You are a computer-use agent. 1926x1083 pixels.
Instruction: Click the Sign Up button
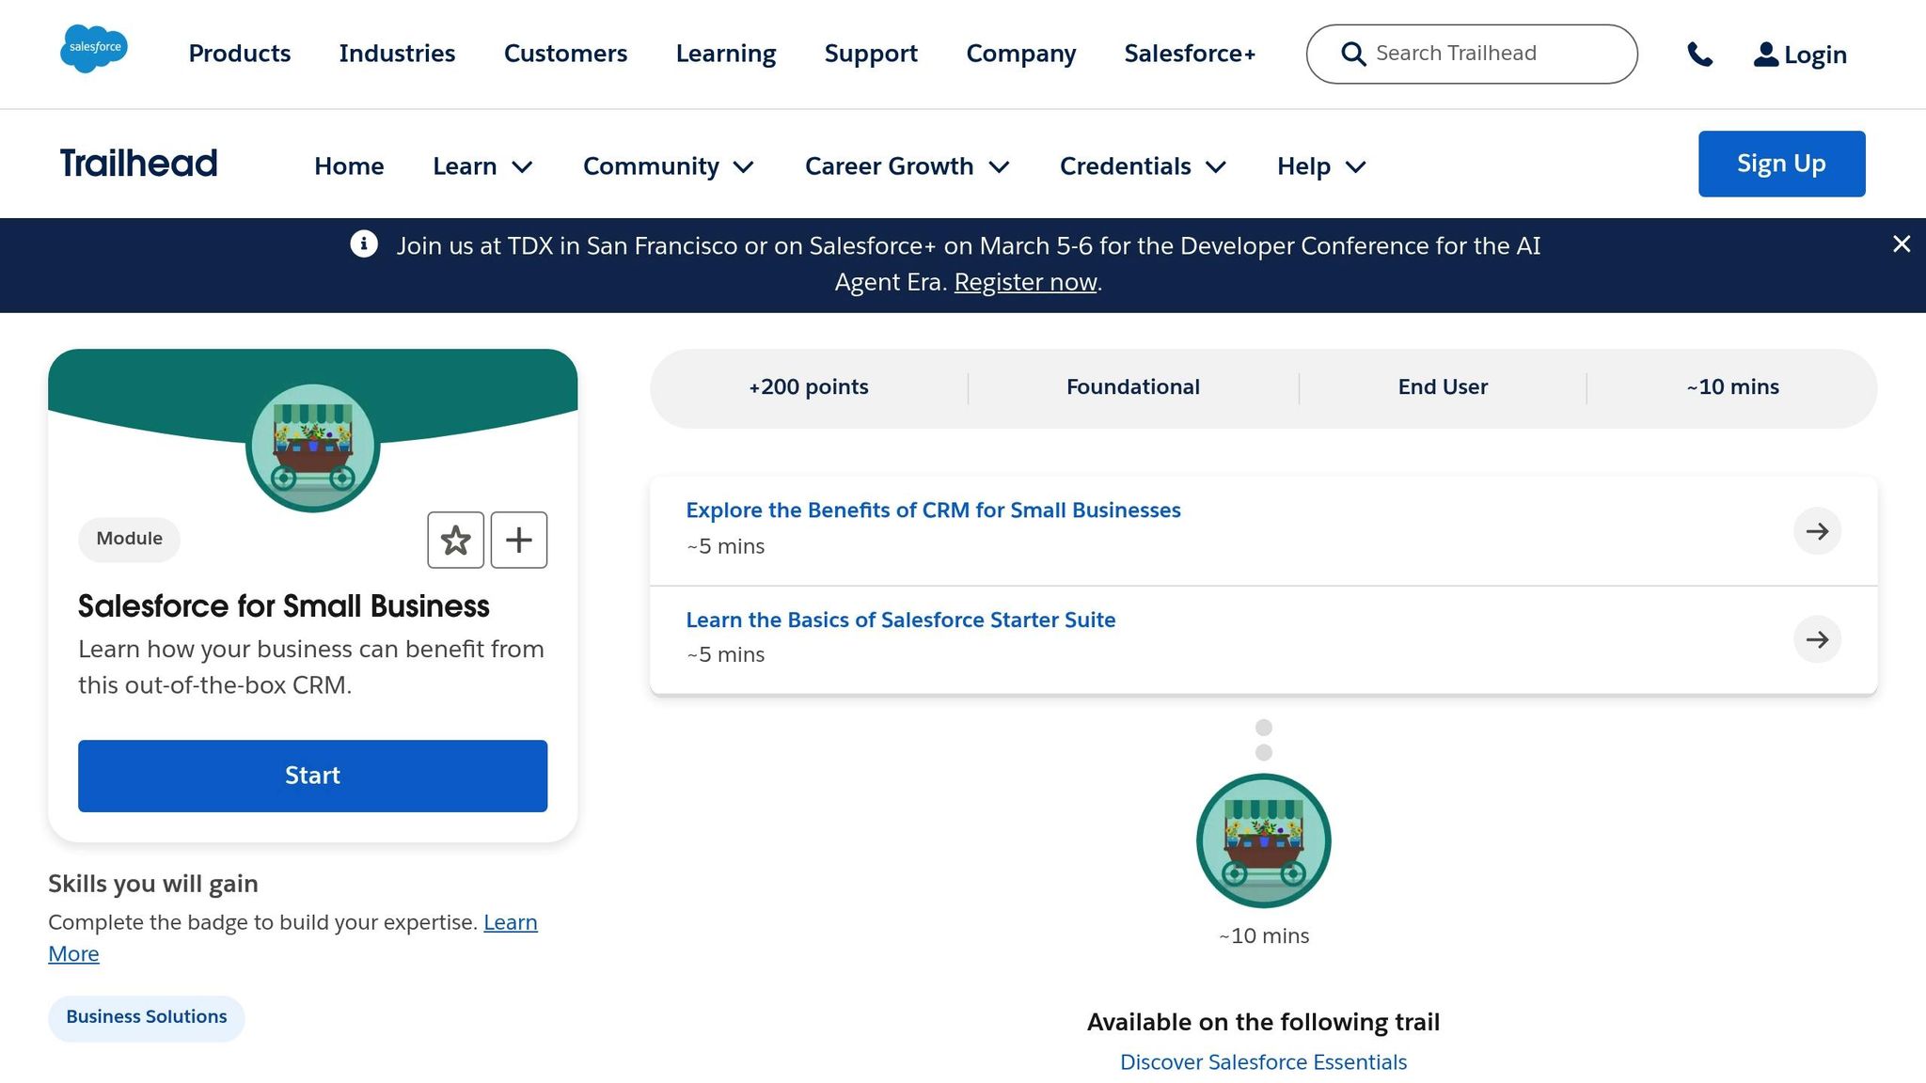click(x=1781, y=164)
